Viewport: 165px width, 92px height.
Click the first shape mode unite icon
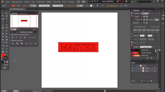pos(12,38)
